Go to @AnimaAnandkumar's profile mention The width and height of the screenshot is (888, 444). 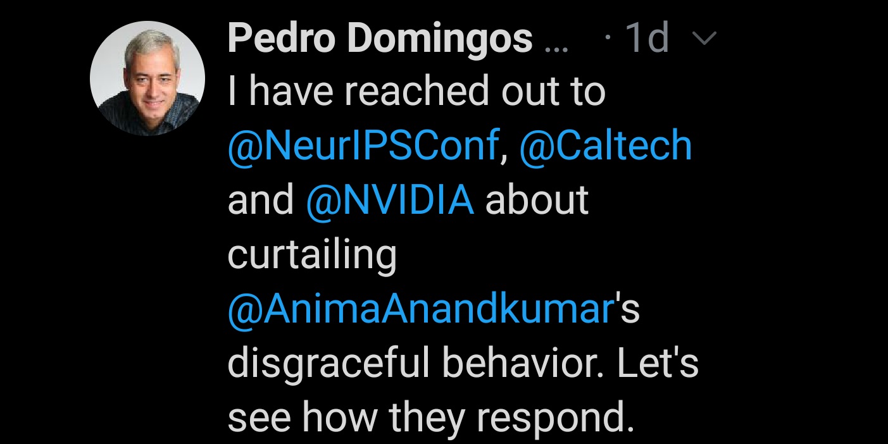tap(422, 310)
